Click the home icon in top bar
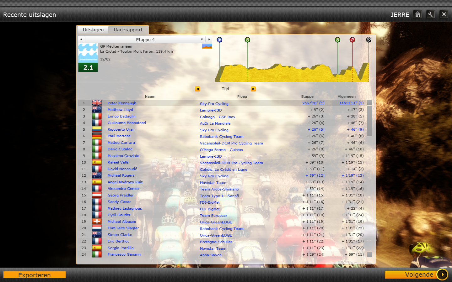The image size is (452, 282). pos(417,14)
